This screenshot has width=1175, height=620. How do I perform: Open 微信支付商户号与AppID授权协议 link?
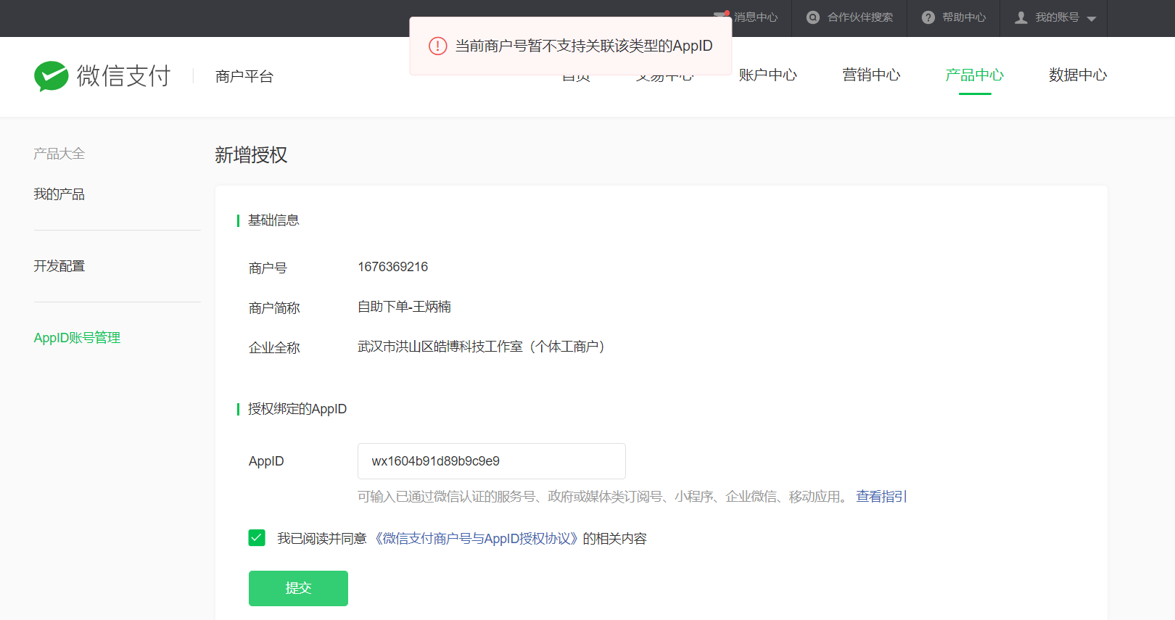coord(477,539)
